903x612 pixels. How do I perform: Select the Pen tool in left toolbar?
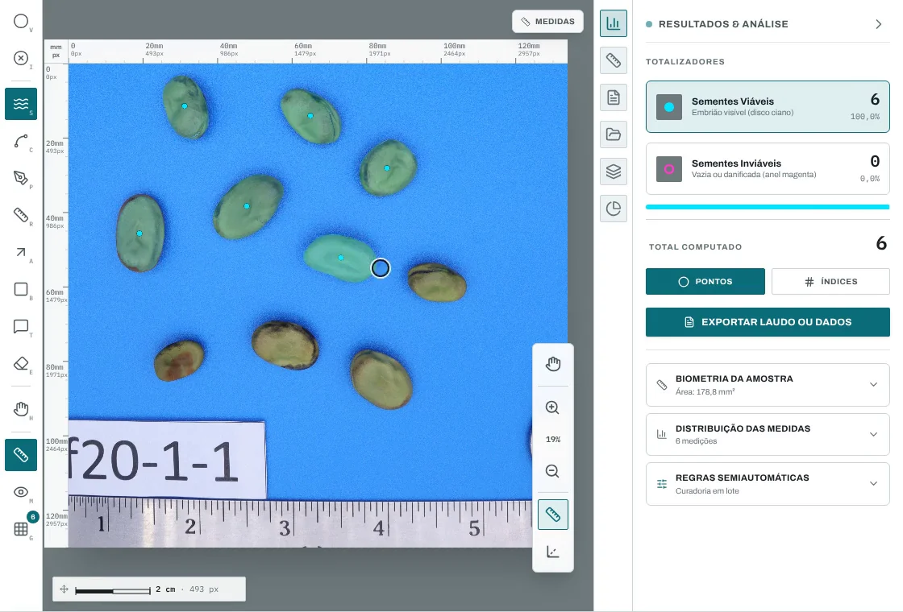21,178
